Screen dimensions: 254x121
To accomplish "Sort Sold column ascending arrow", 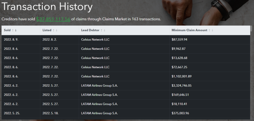I will pyautogui.click(x=13, y=30).
